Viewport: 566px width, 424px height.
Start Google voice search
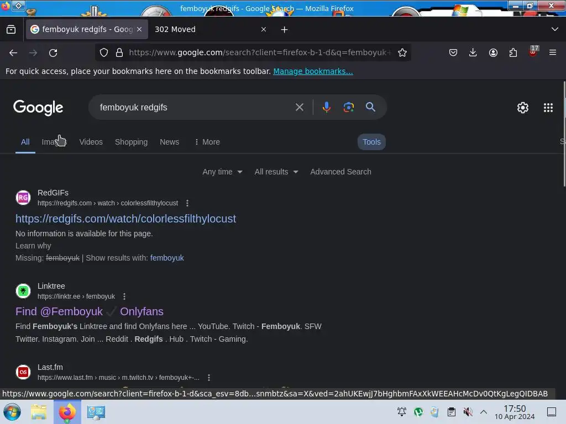(326, 107)
